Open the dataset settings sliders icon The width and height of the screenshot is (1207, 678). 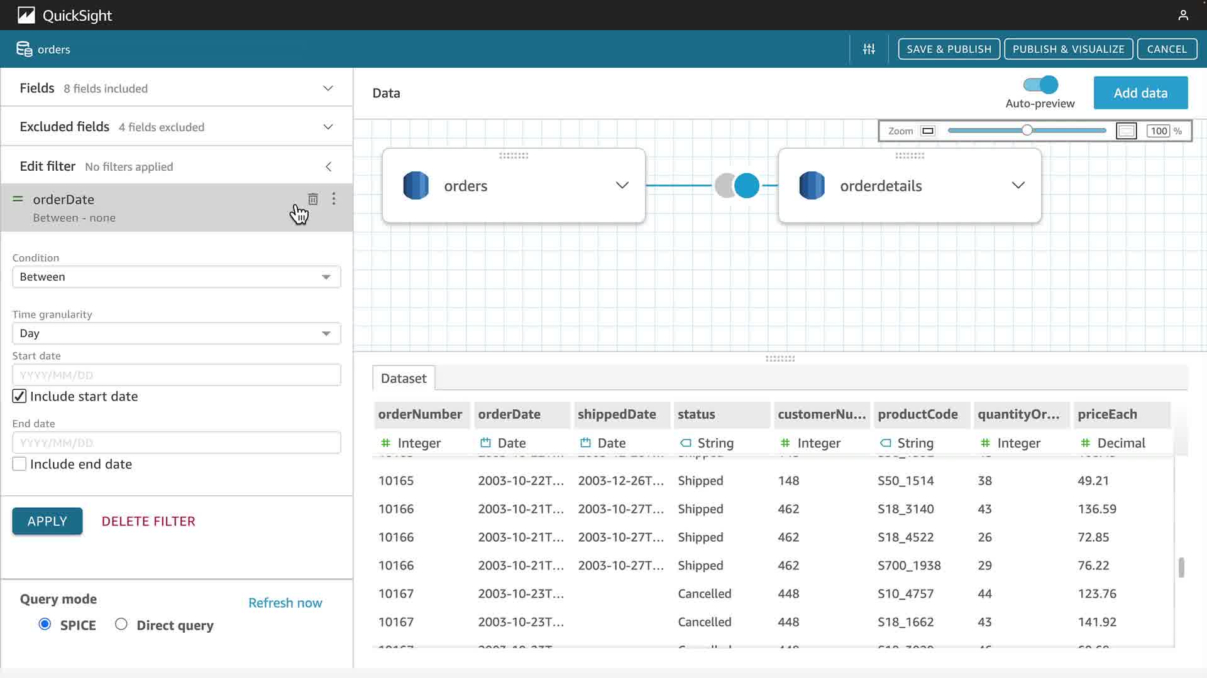(869, 49)
